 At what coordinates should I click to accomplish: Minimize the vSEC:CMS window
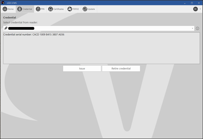(185, 3)
